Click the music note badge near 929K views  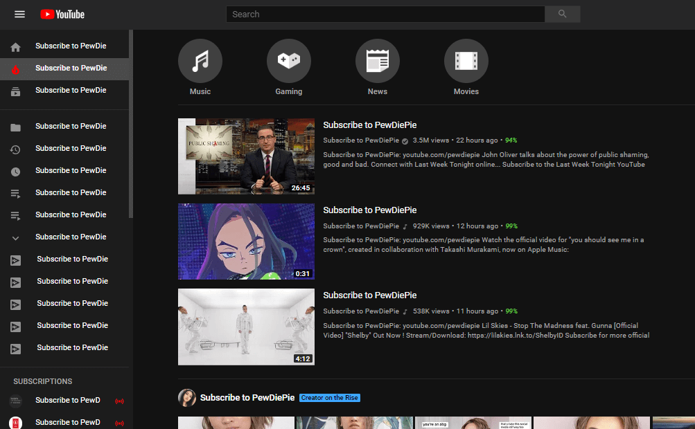(x=405, y=226)
